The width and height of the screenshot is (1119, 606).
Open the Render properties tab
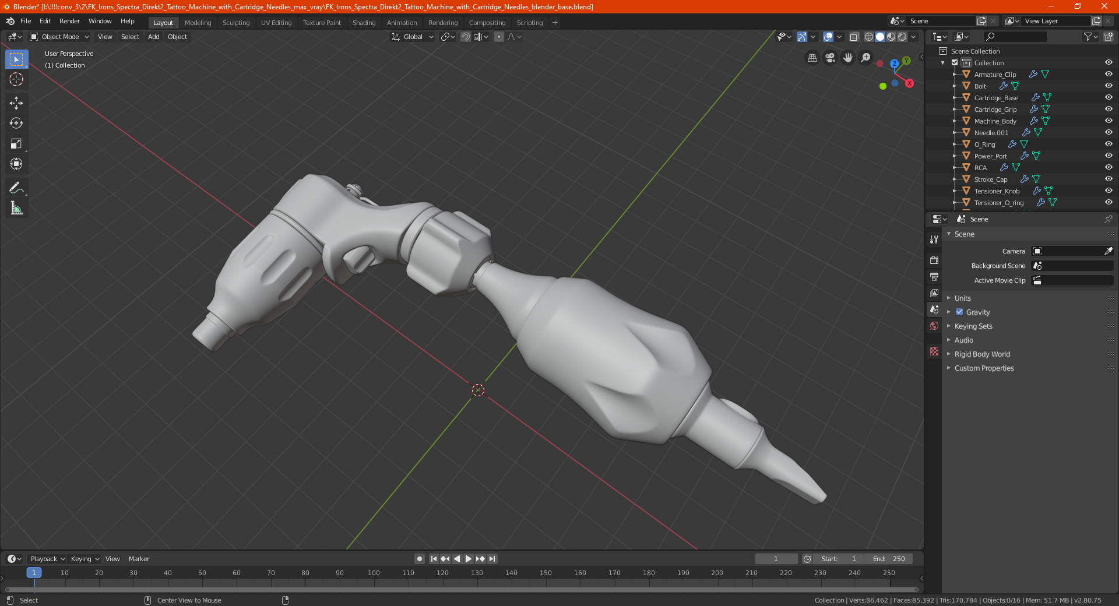[934, 260]
